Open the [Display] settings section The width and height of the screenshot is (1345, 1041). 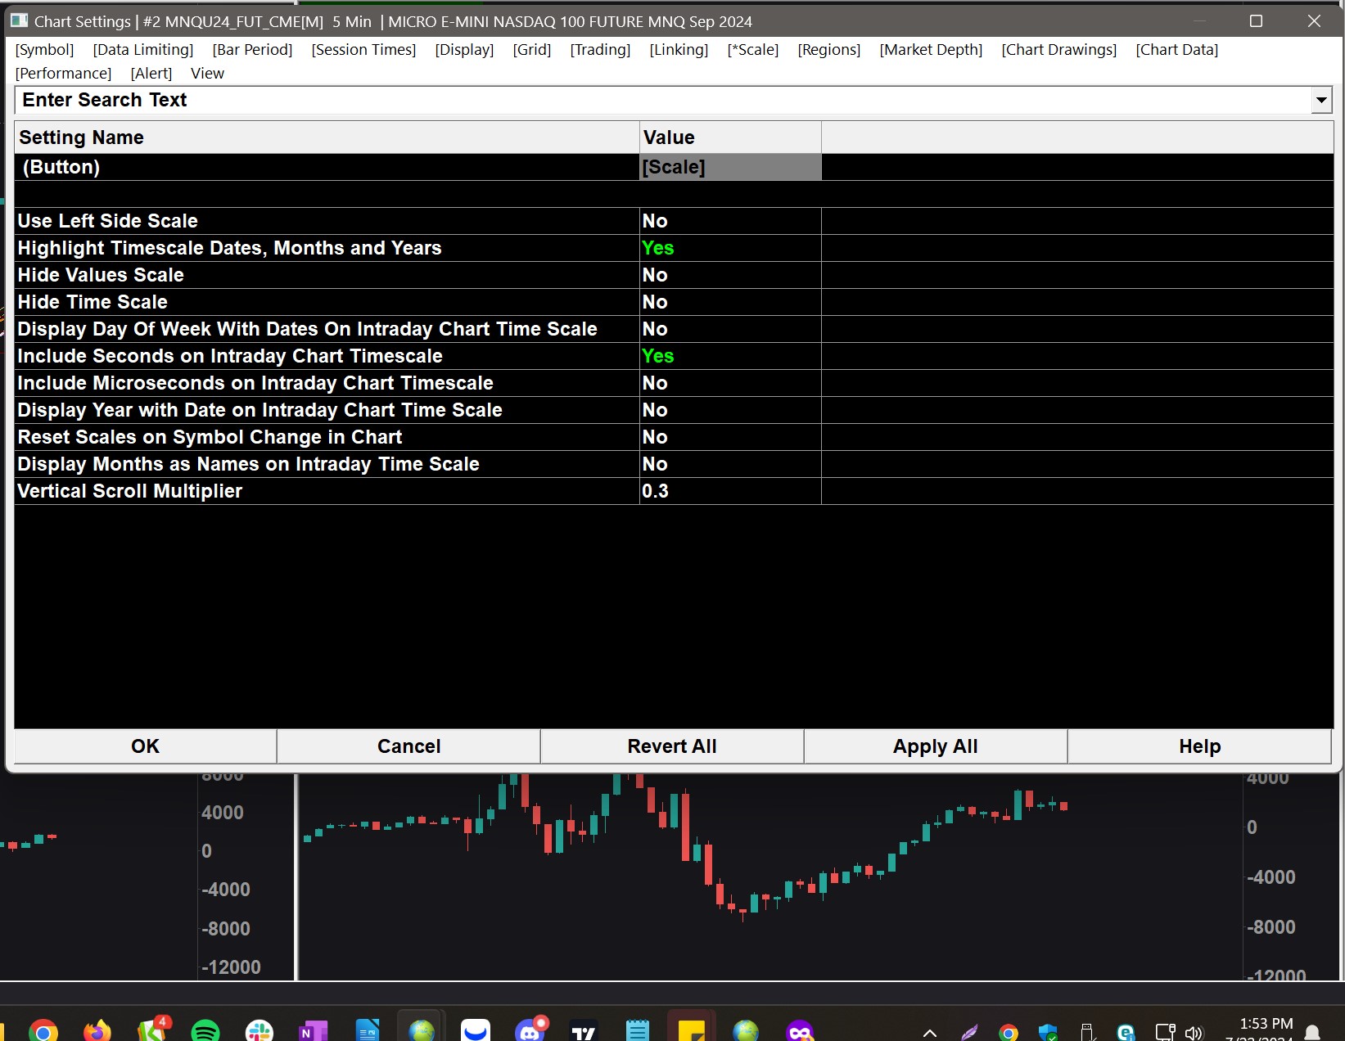(x=464, y=50)
